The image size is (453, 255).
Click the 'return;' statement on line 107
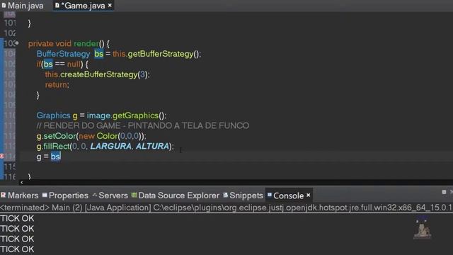(x=57, y=85)
